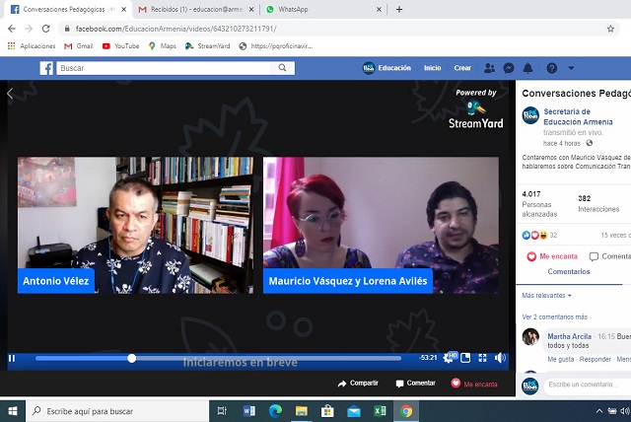The height and width of the screenshot is (422, 631).
Task: Go to Inicio in Facebook header
Action: pos(432,68)
